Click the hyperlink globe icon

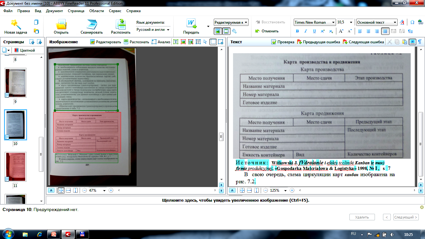click(x=421, y=22)
